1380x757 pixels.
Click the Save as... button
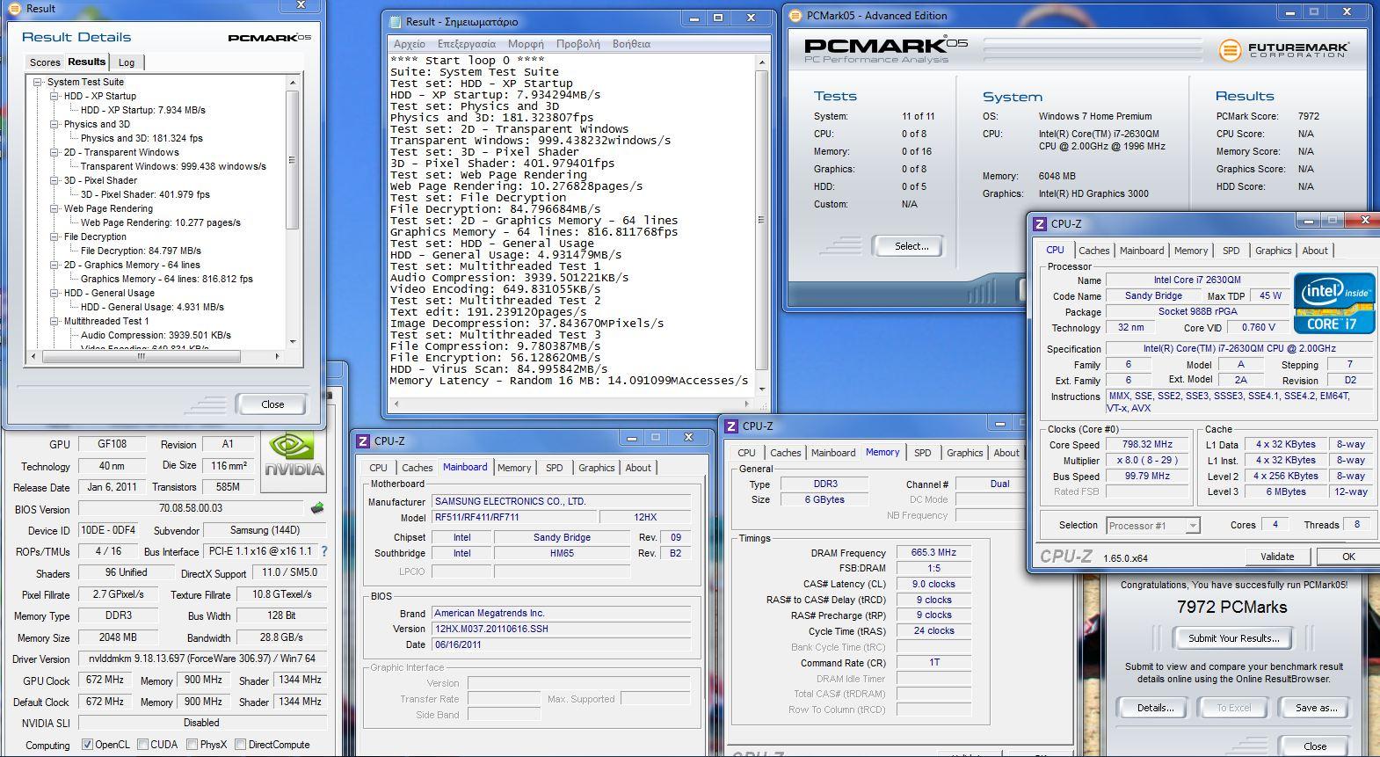(x=1316, y=708)
